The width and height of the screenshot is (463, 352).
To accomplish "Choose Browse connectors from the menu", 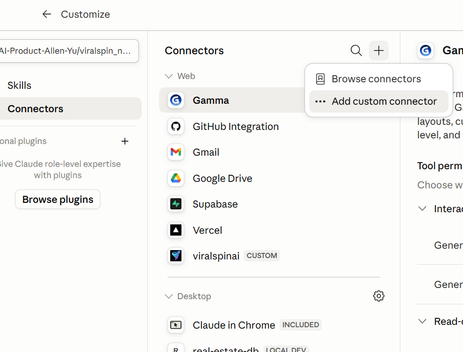I will click(x=378, y=79).
